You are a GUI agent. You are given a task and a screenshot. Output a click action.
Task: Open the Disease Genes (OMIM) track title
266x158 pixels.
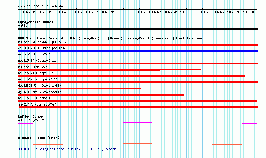coord(39,138)
